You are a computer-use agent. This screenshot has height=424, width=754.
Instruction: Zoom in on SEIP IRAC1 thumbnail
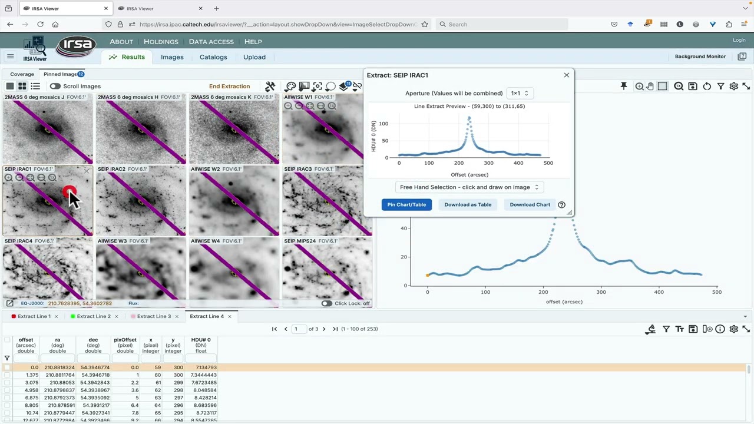(x=8, y=177)
